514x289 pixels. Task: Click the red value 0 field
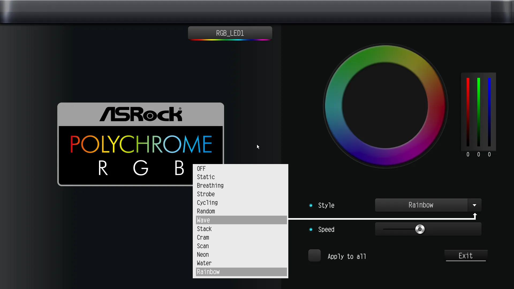coord(468,154)
